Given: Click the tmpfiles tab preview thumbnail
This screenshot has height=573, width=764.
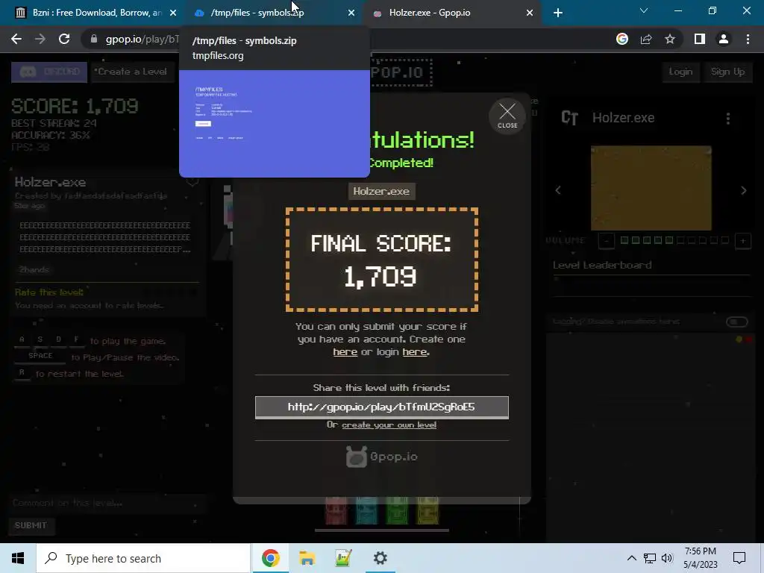Looking at the screenshot, I should pyautogui.click(x=275, y=124).
